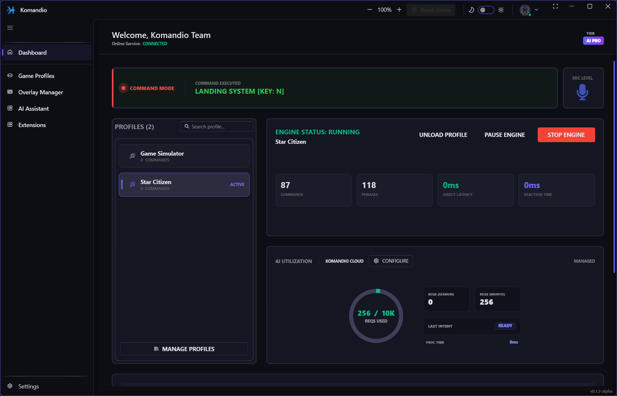Open the user avatar account dropdown

click(529, 10)
